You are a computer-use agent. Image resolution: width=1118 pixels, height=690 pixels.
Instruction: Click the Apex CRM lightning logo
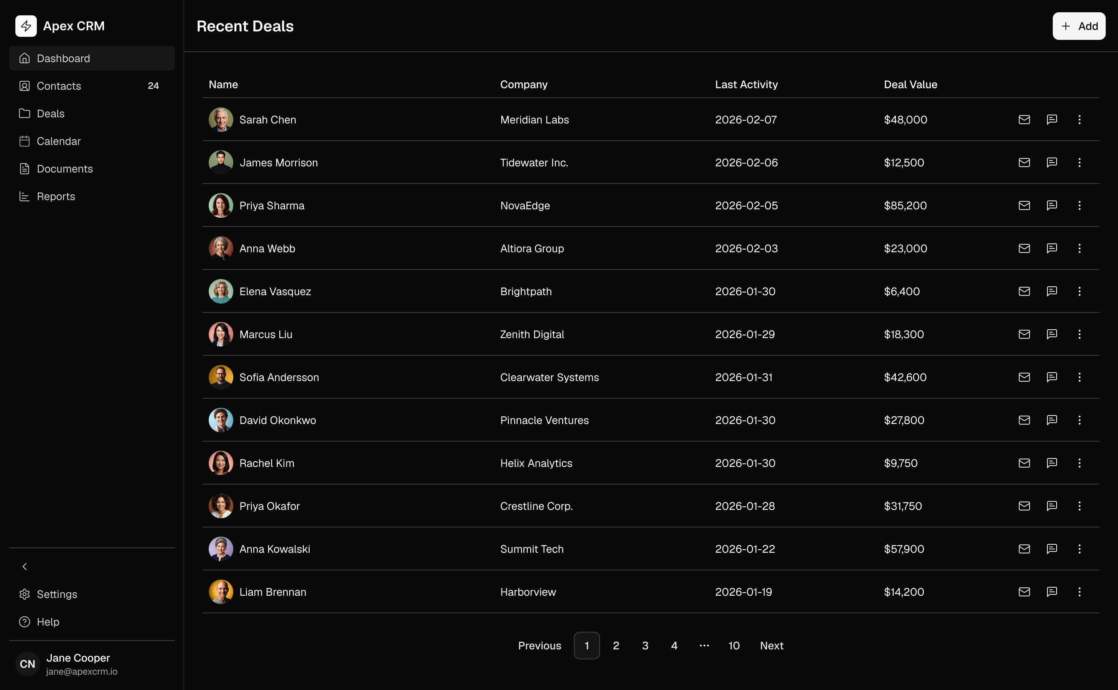tap(26, 26)
